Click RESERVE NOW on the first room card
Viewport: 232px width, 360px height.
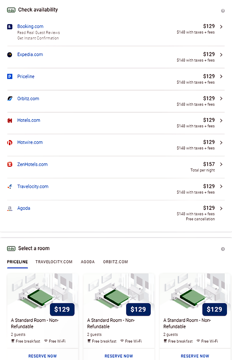pyautogui.click(x=43, y=356)
